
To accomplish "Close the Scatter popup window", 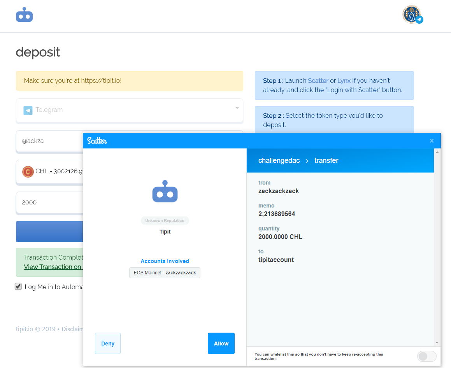I will pyautogui.click(x=432, y=141).
